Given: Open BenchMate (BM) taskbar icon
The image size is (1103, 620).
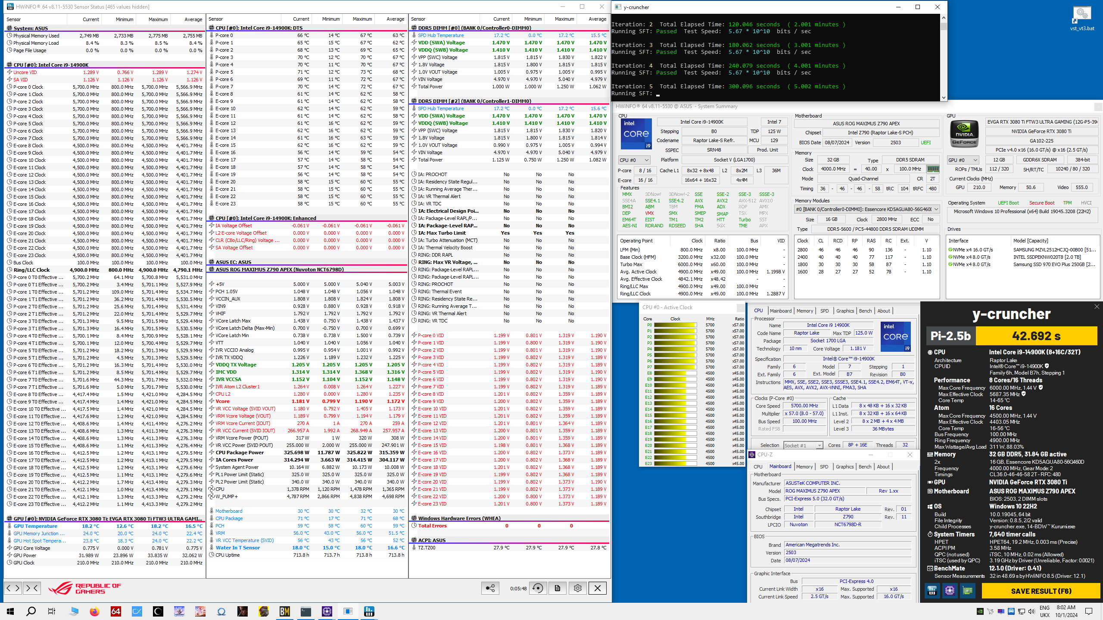Looking at the screenshot, I should coord(285,611).
